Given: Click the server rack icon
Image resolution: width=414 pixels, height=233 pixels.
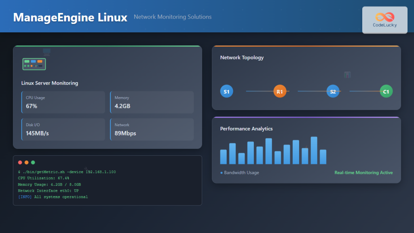Looking at the screenshot, I should tap(34, 64).
